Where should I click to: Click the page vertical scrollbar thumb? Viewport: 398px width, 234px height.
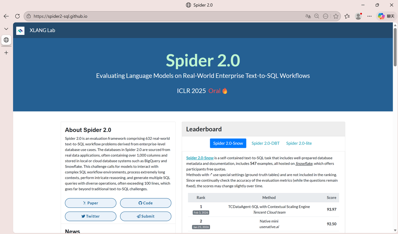click(395, 47)
